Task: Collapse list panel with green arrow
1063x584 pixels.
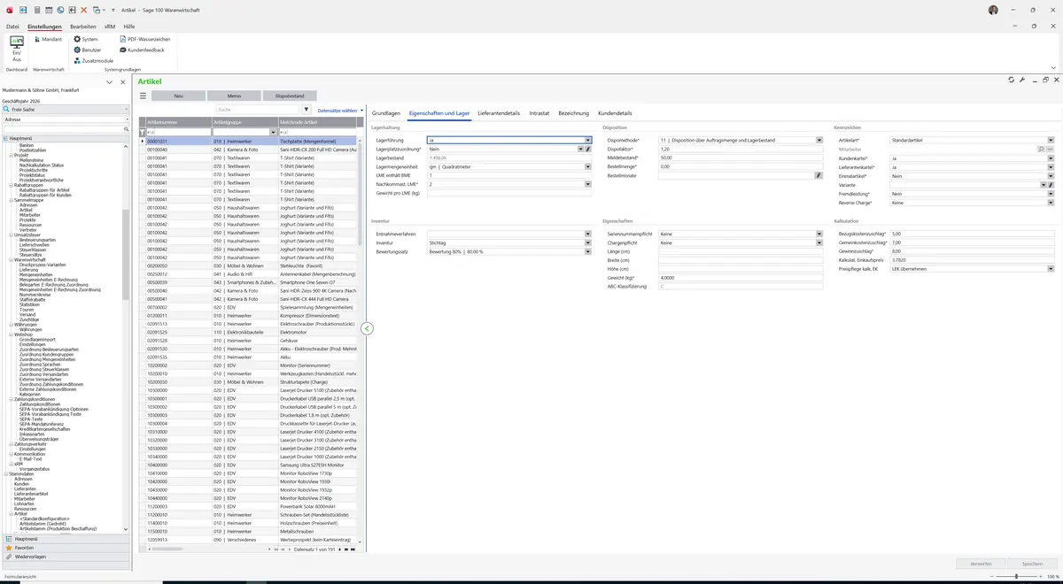Action: (367, 328)
